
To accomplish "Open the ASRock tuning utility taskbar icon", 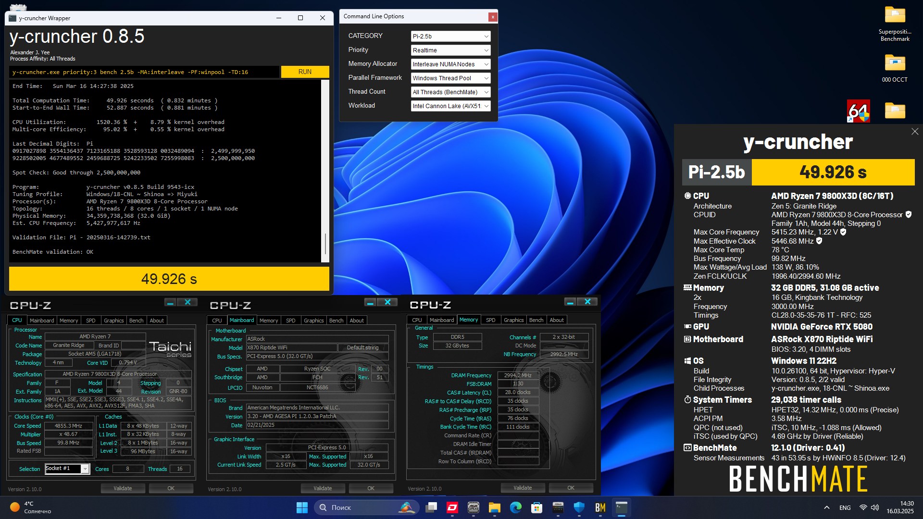I will [x=558, y=507].
